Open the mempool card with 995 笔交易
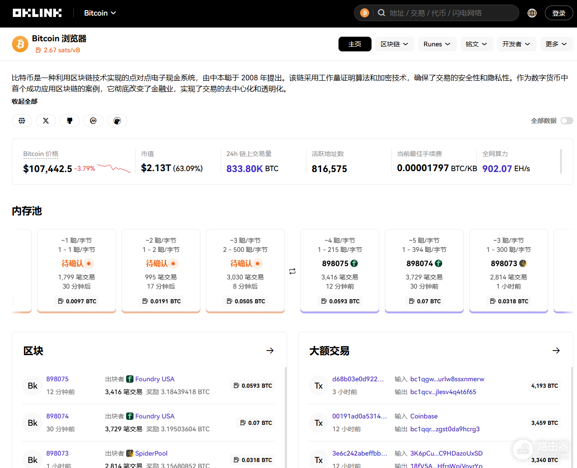Screen dimensions: 577x468 pos(161,271)
